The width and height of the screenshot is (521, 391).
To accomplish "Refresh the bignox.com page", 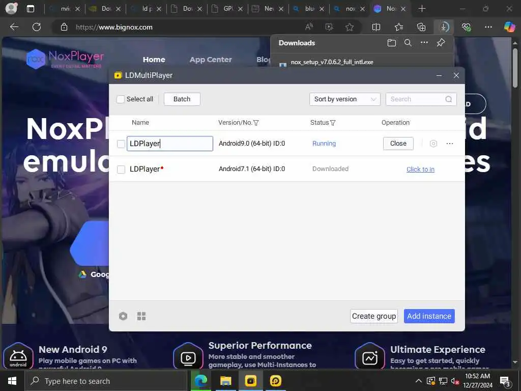I will coord(37,27).
